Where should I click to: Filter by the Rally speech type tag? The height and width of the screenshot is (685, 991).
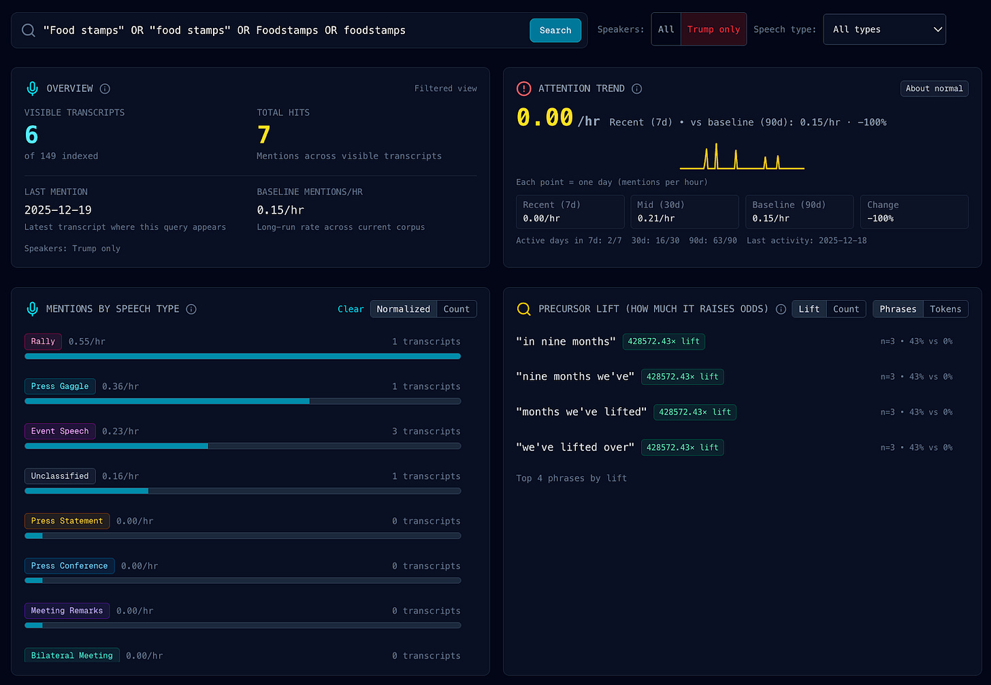pyautogui.click(x=43, y=341)
